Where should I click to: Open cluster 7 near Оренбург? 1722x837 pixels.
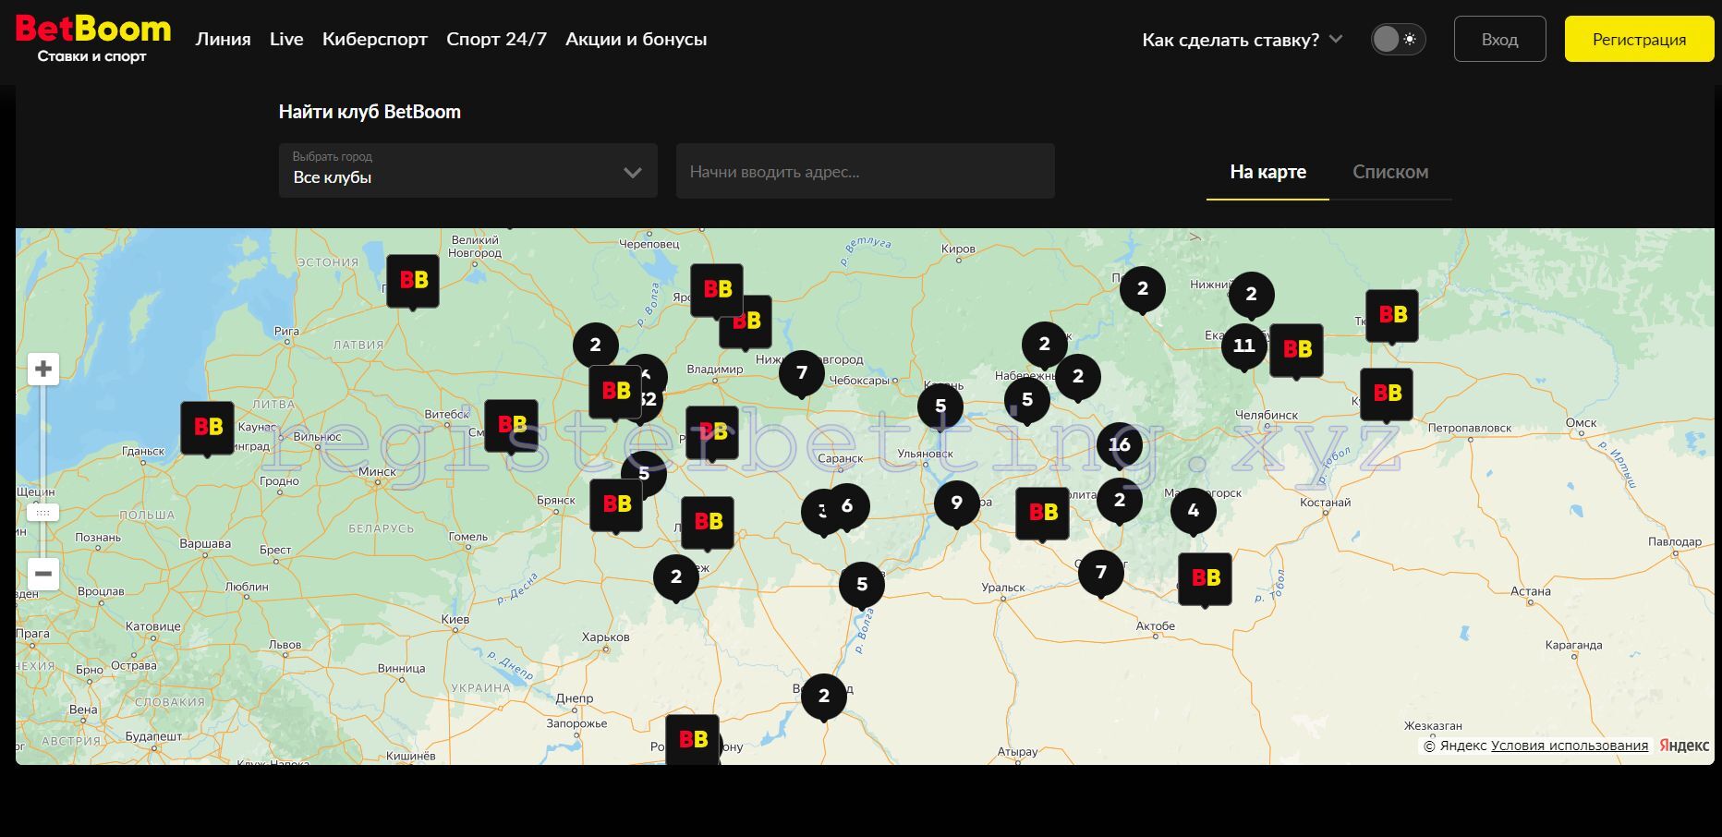(x=1101, y=573)
